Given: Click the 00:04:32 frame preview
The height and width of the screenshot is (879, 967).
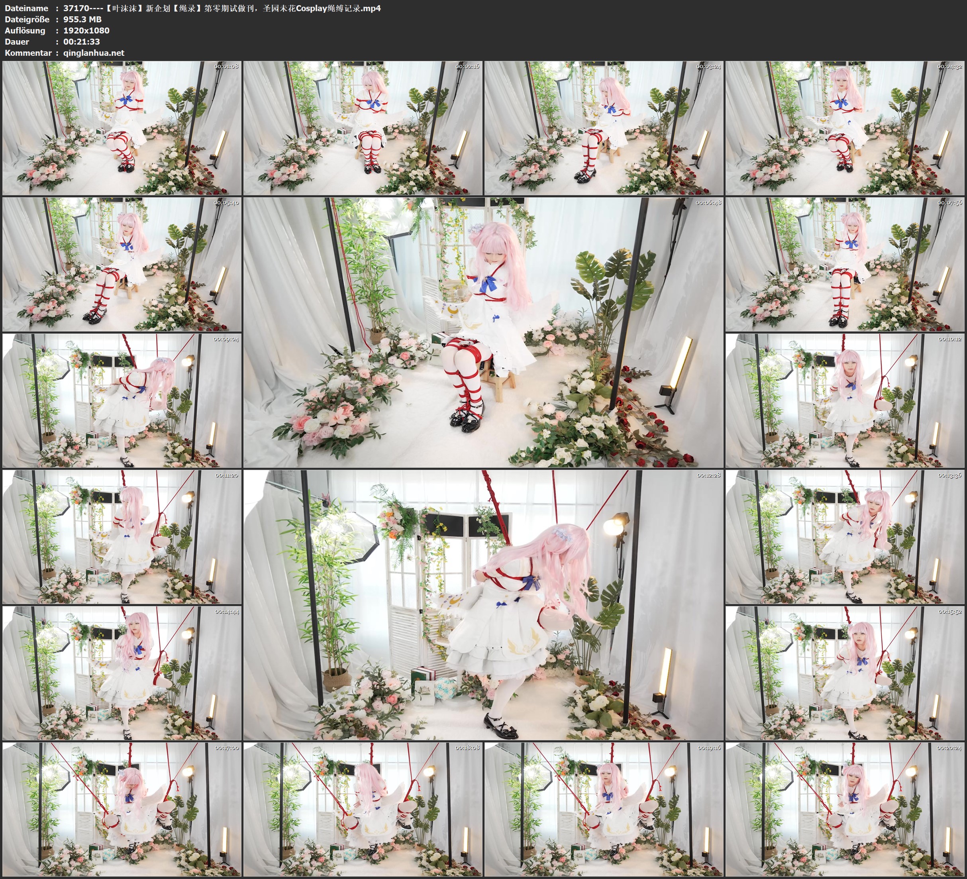Looking at the screenshot, I should point(845,128).
